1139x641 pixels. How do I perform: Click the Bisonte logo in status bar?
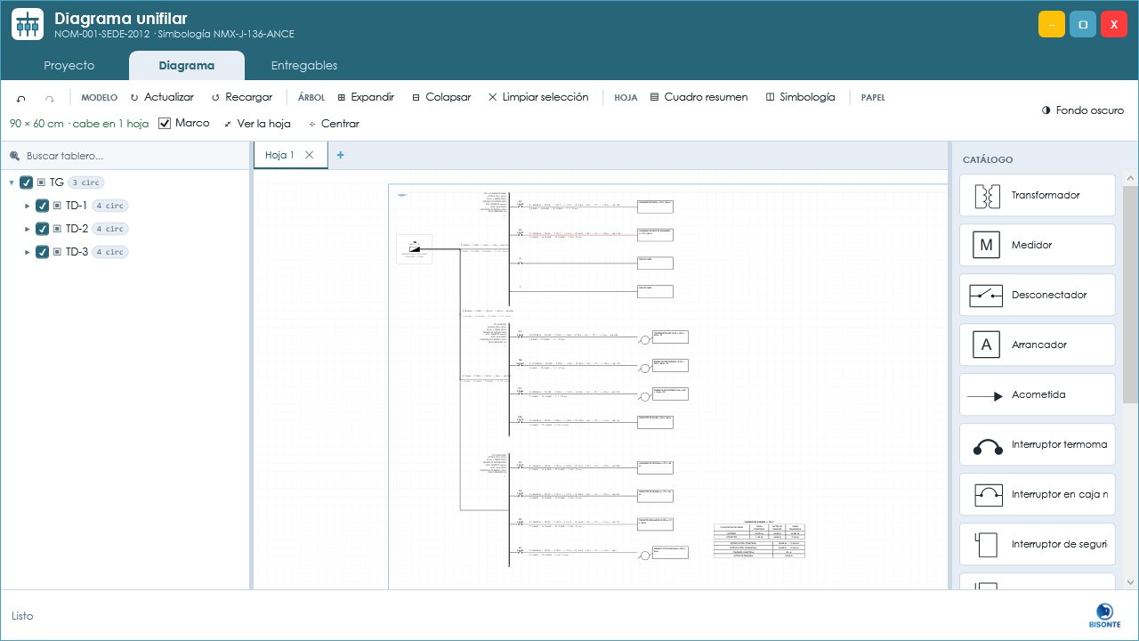point(1104,615)
